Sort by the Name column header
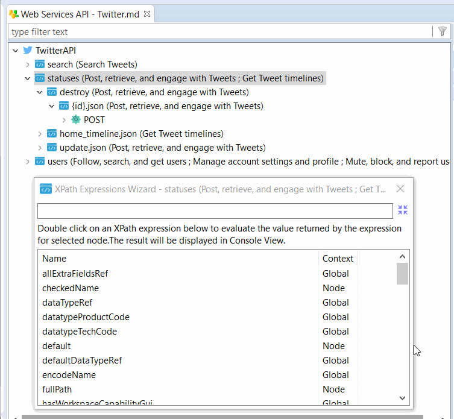Image resolution: width=454 pixels, height=419 pixels. pyautogui.click(x=178, y=258)
